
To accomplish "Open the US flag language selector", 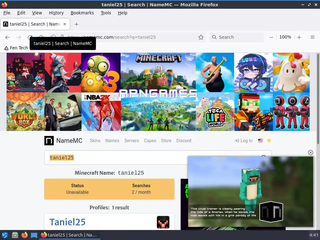I will (x=260, y=140).
